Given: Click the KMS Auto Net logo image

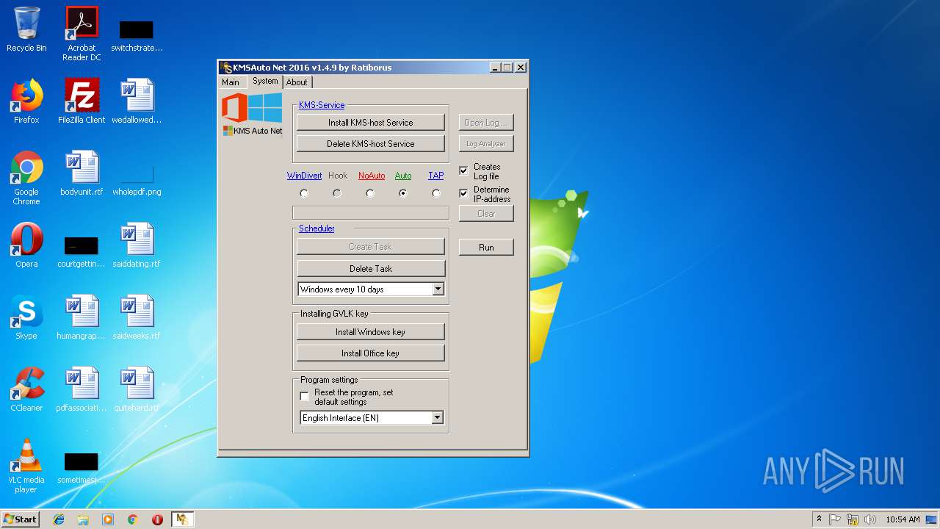Looking at the screenshot, I should point(252,115).
